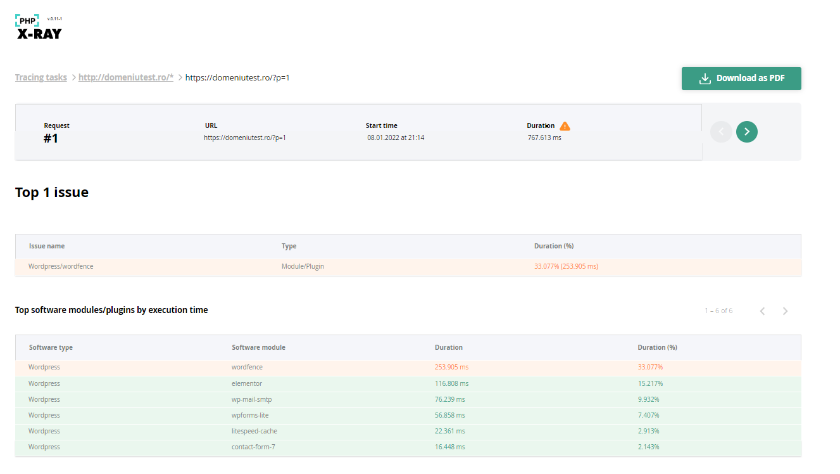Go to next request with green arrow
This screenshot has width=840, height=474.
[747, 132]
